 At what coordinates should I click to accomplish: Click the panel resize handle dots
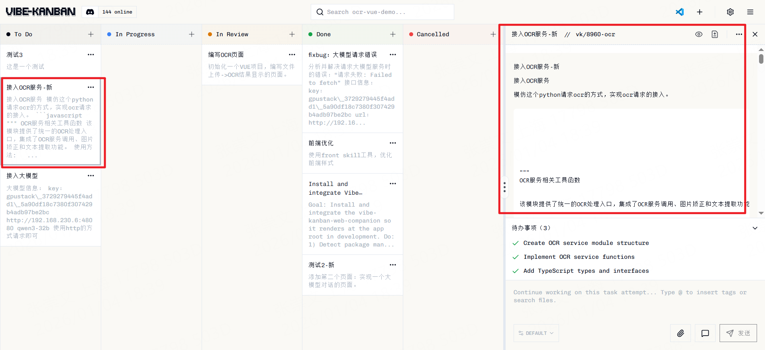tap(504, 187)
